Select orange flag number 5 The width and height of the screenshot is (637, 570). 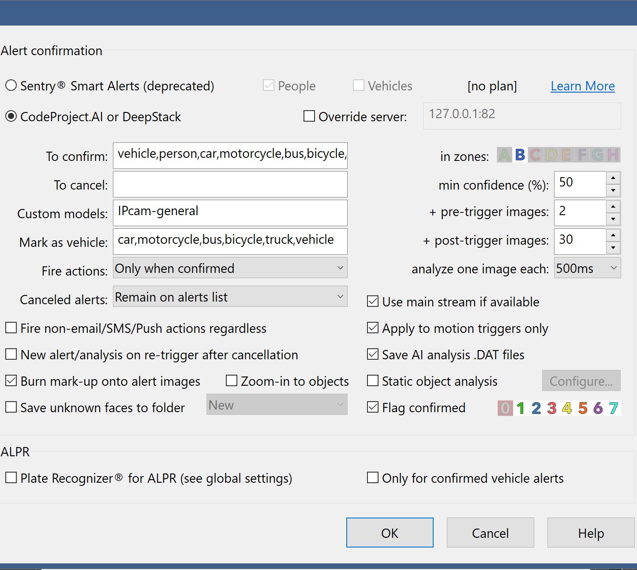click(x=582, y=408)
